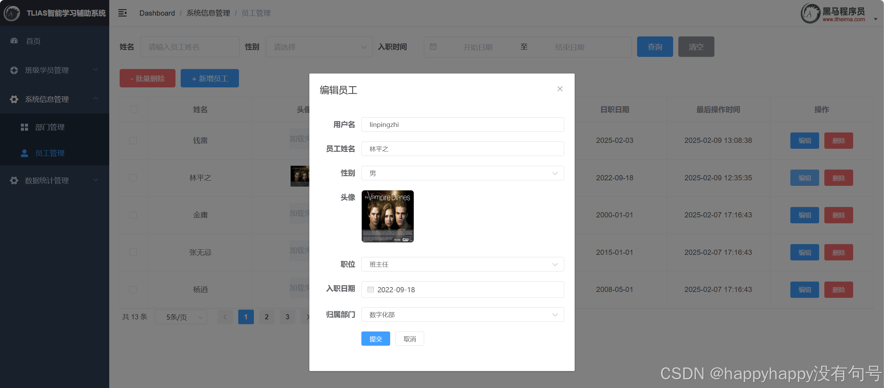The height and width of the screenshot is (388, 884).
Task: Open the 性别 dropdown in edit dialog
Action: 462,173
